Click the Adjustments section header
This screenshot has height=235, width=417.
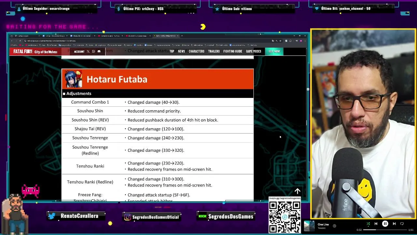pyautogui.click(x=157, y=93)
